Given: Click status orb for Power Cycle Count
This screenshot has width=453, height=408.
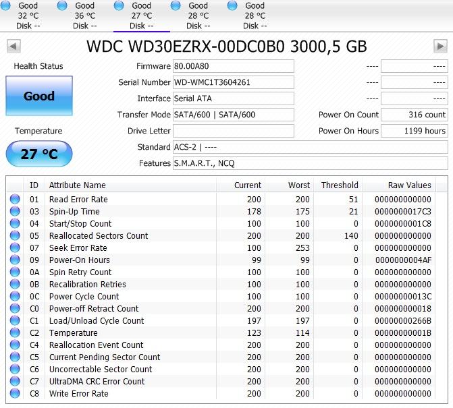Looking at the screenshot, I should (15, 296).
